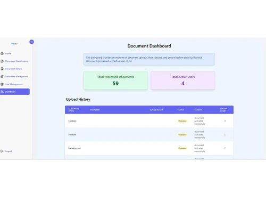Click the Logout arrow icon

click(x=2, y=151)
